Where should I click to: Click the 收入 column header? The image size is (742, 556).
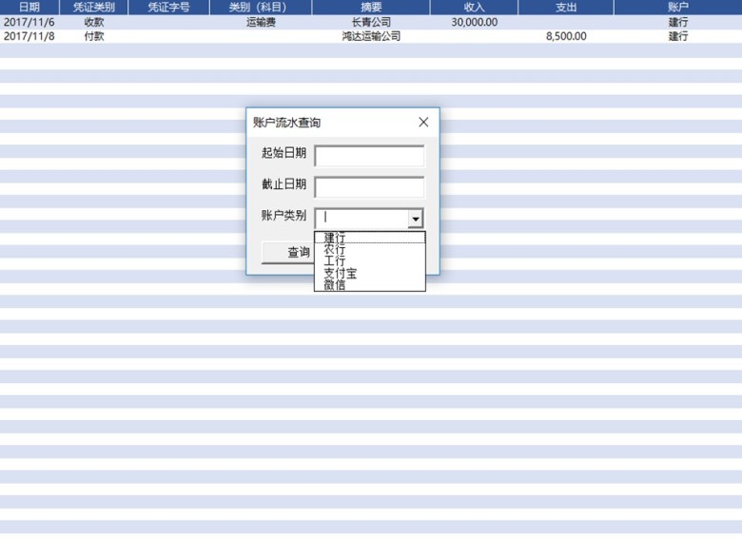point(474,7)
